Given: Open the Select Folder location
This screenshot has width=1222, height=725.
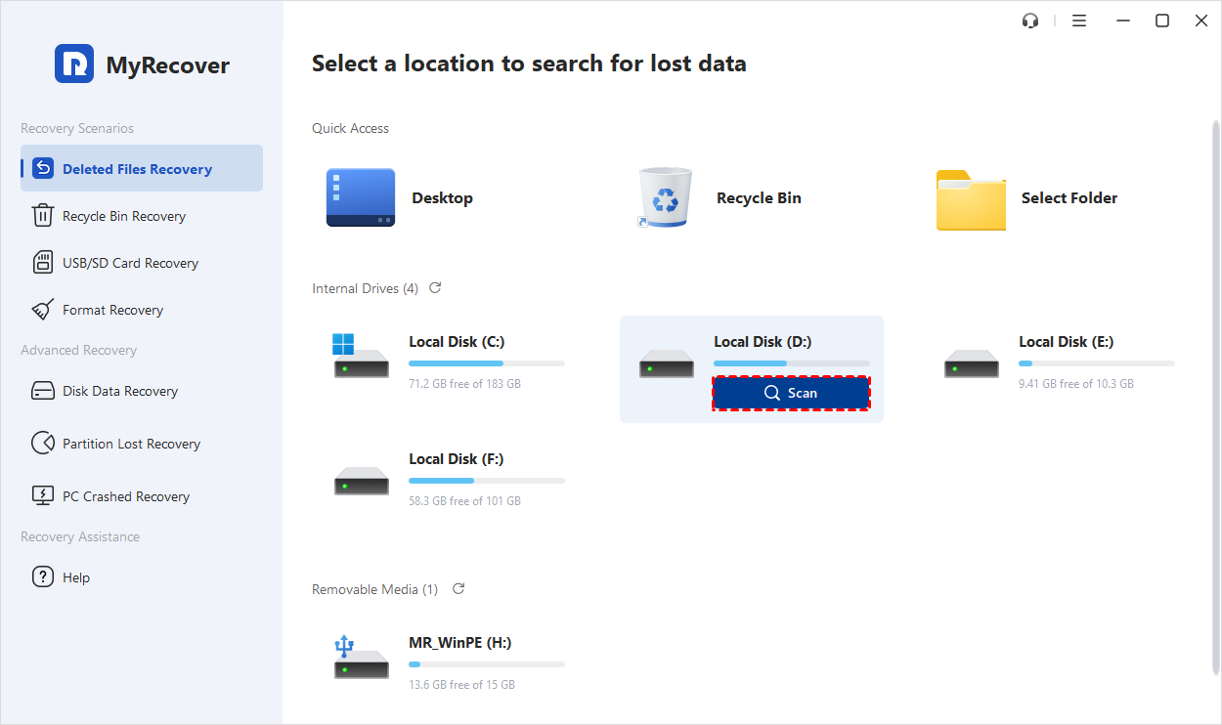Looking at the screenshot, I should point(971,199).
